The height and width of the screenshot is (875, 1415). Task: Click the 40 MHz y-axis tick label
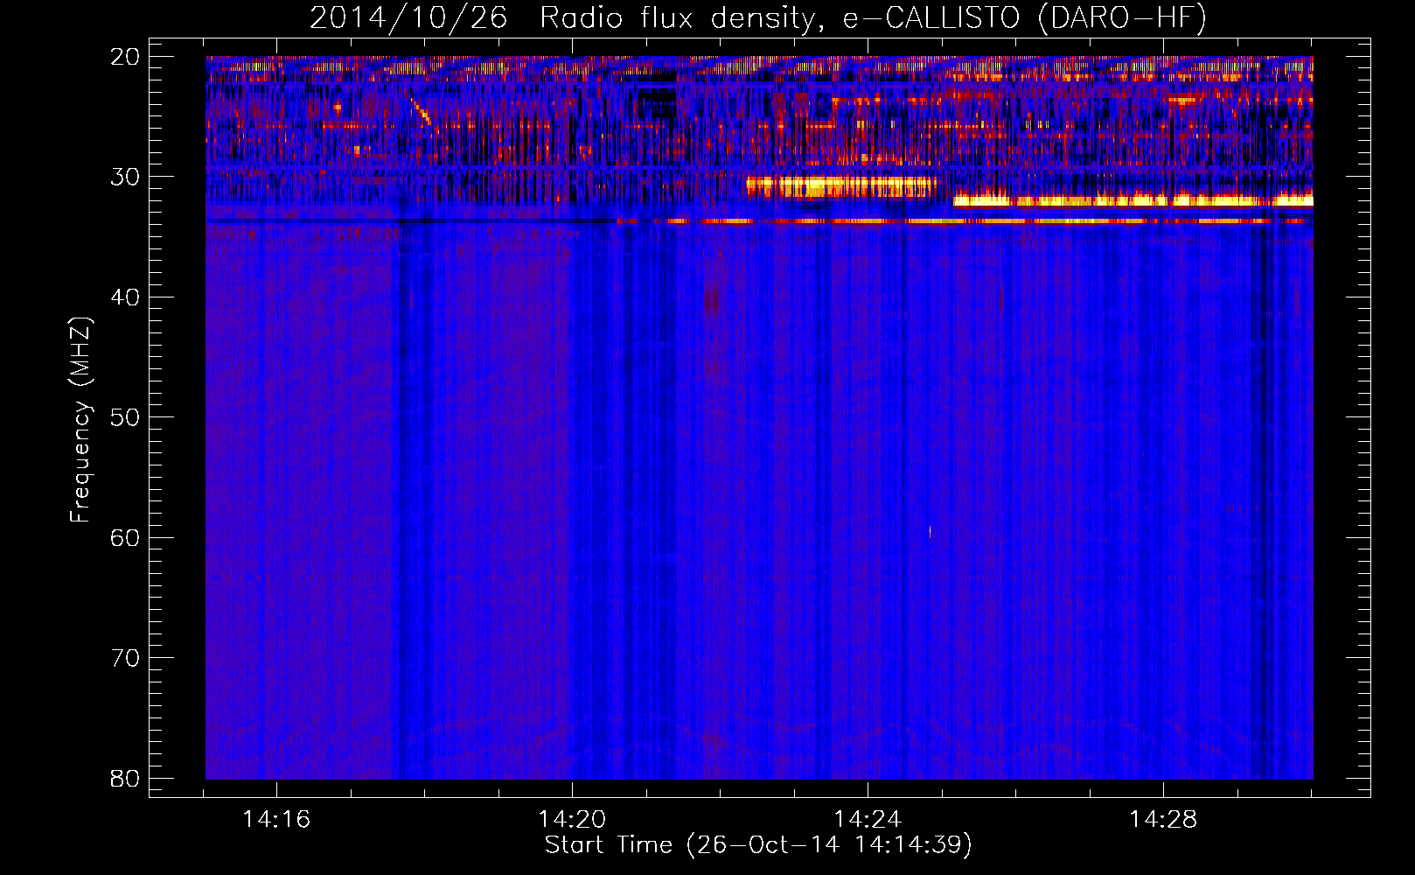125,297
